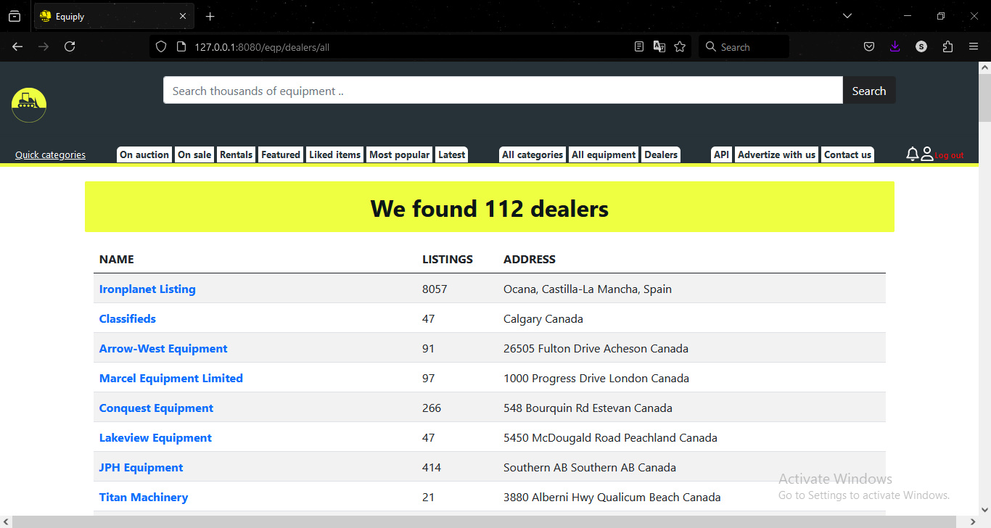The image size is (991, 528).
Task: Bookmark this page with the star icon
Action: pyautogui.click(x=680, y=46)
